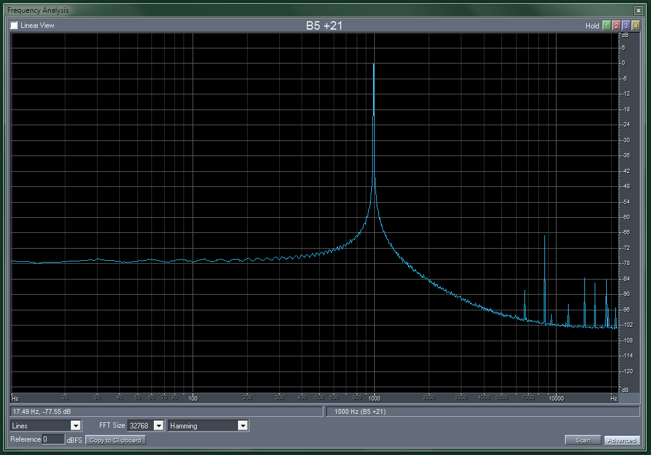The width and height of the screenshot is (651, 455).
Task: Click the 'FFT Size' label
Action: point(112,425)
